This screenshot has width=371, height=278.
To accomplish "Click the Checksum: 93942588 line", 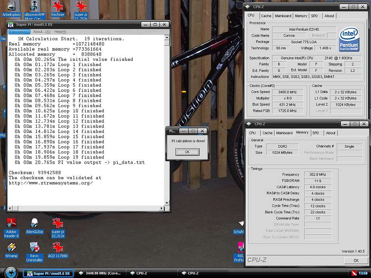I will point(35,173).
